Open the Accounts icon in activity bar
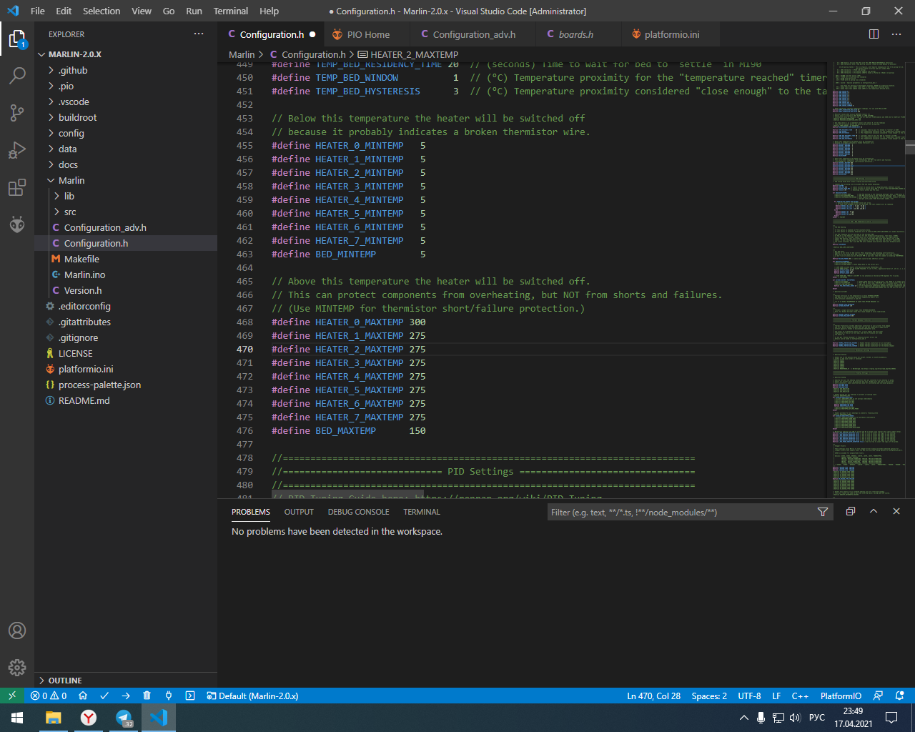Viewport: 915px width, 732px height. 17,630
